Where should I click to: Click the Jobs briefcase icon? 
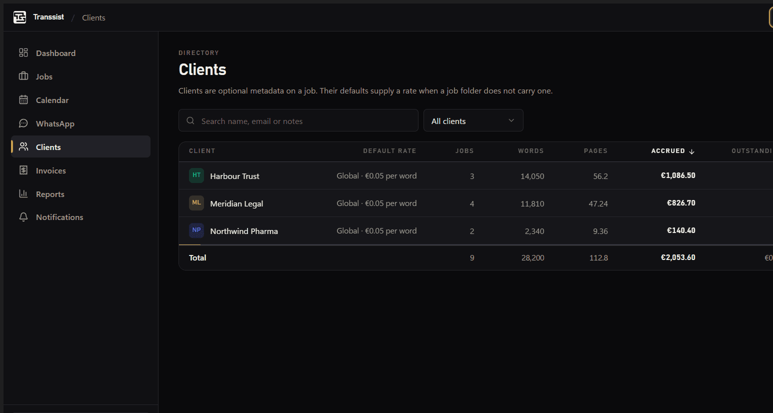[23, 76]
